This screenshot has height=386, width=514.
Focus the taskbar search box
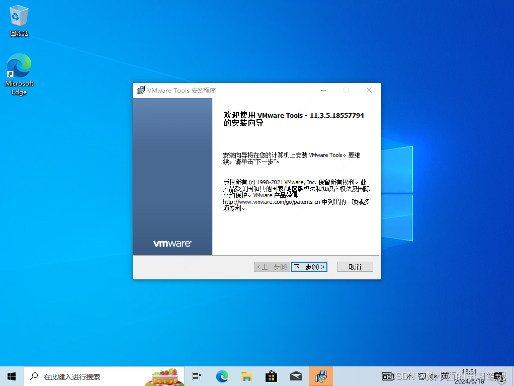(104, 376)
